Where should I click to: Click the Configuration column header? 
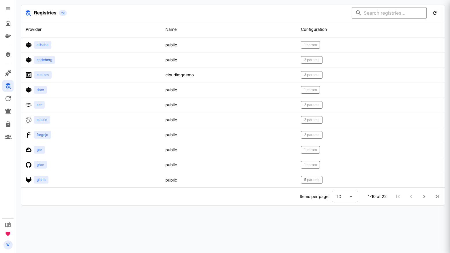coord(314,29)
